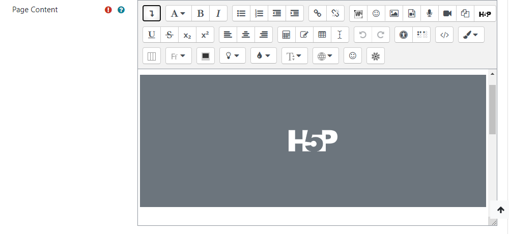Click the editor vertical scrollbar thumb
Image resolution: width=509 pixels, height=234 pixels.
(492, 109)
